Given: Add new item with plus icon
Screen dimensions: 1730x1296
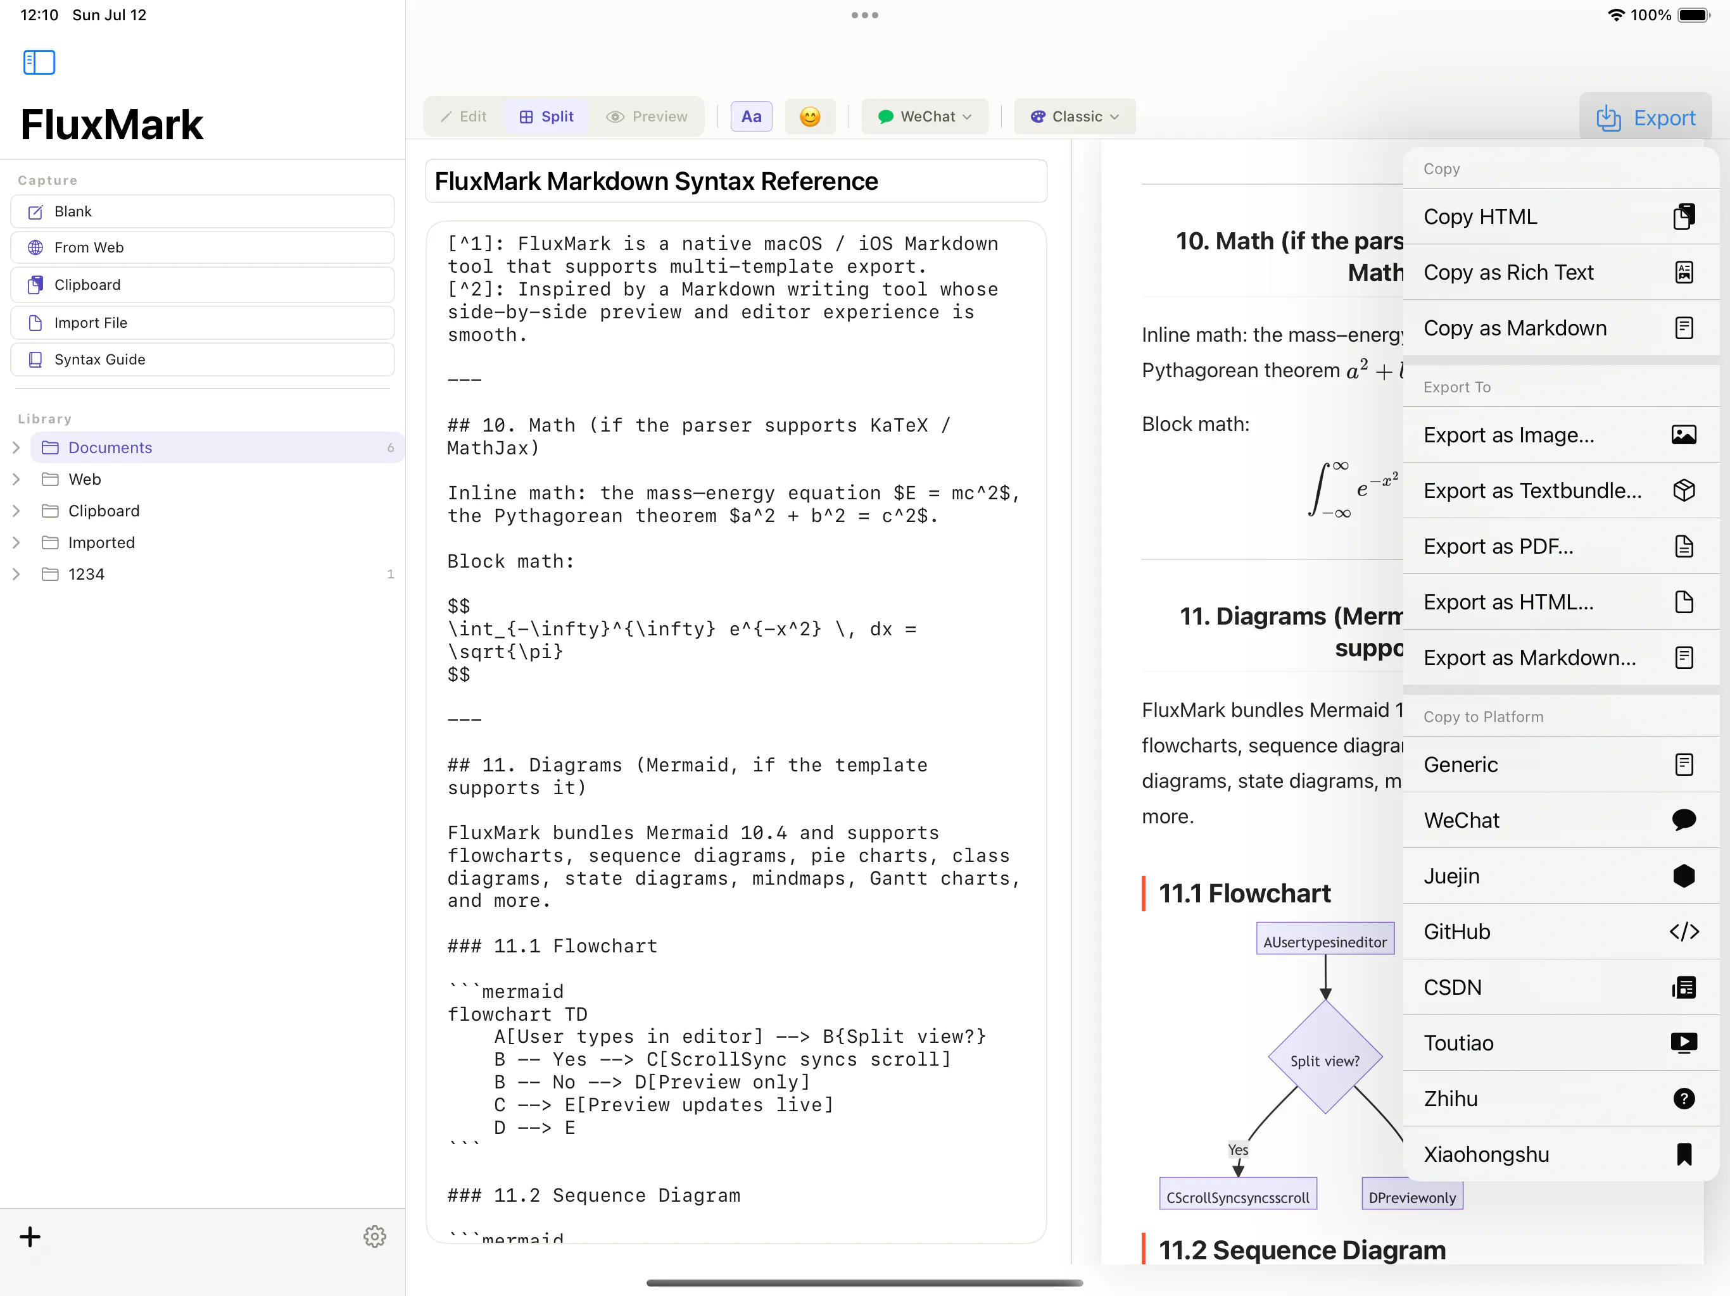Looking at the screenshot, I should (30, 1237).
